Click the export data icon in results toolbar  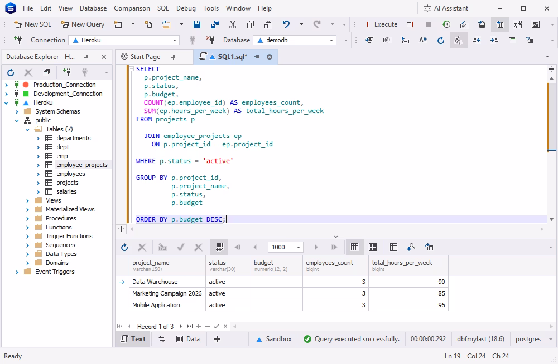(429, 247)
